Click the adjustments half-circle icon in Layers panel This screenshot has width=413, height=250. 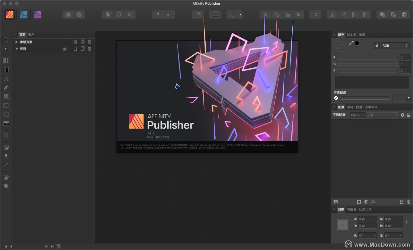click(366, 201)
